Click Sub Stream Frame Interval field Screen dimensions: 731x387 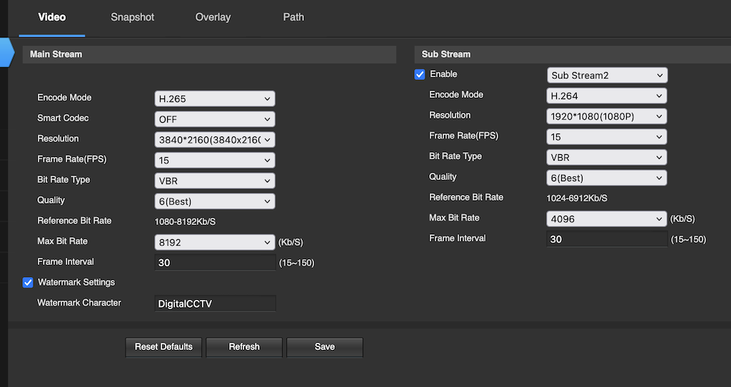click(x=607, y=239)
